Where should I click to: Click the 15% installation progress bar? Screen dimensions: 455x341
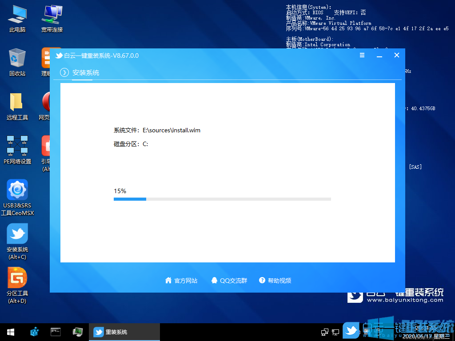pos(222,199)
